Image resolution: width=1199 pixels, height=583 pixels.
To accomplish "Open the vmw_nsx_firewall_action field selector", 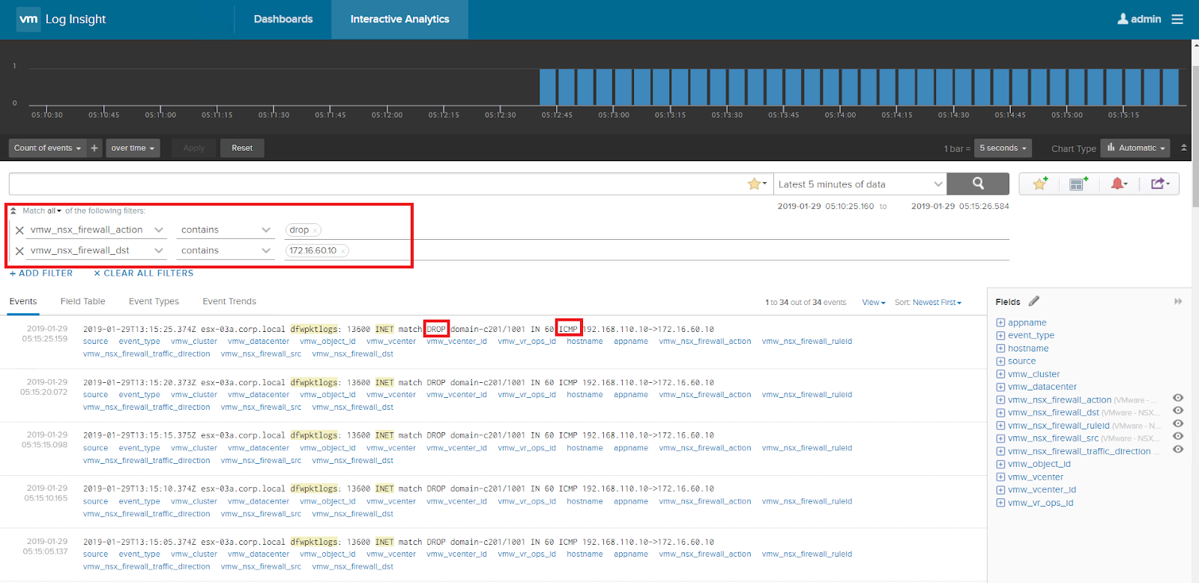I will click(x=95, y=230).
